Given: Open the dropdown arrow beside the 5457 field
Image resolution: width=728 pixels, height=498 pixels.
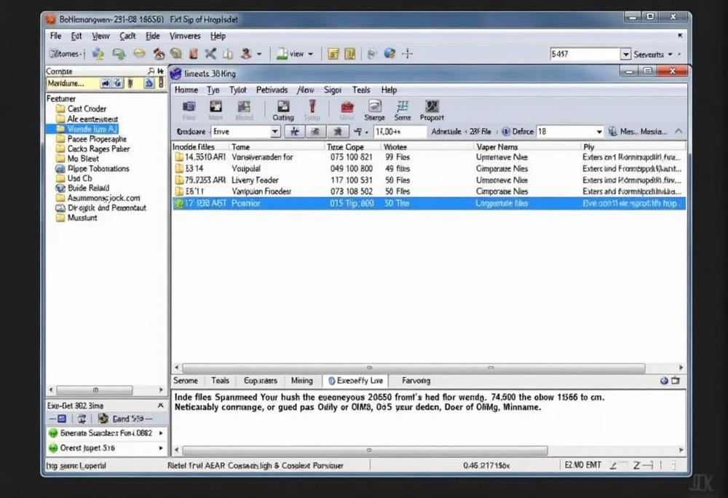Looking at the screenshot, I should coord(625,55).
